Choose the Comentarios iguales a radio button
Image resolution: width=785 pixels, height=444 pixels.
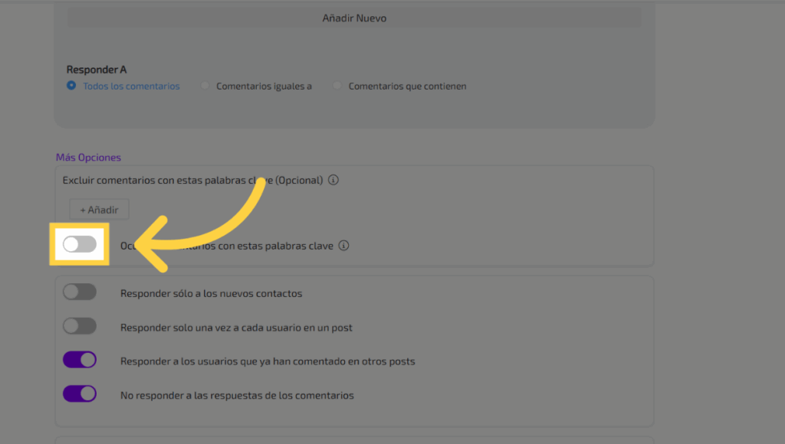(x=205, y=87)
